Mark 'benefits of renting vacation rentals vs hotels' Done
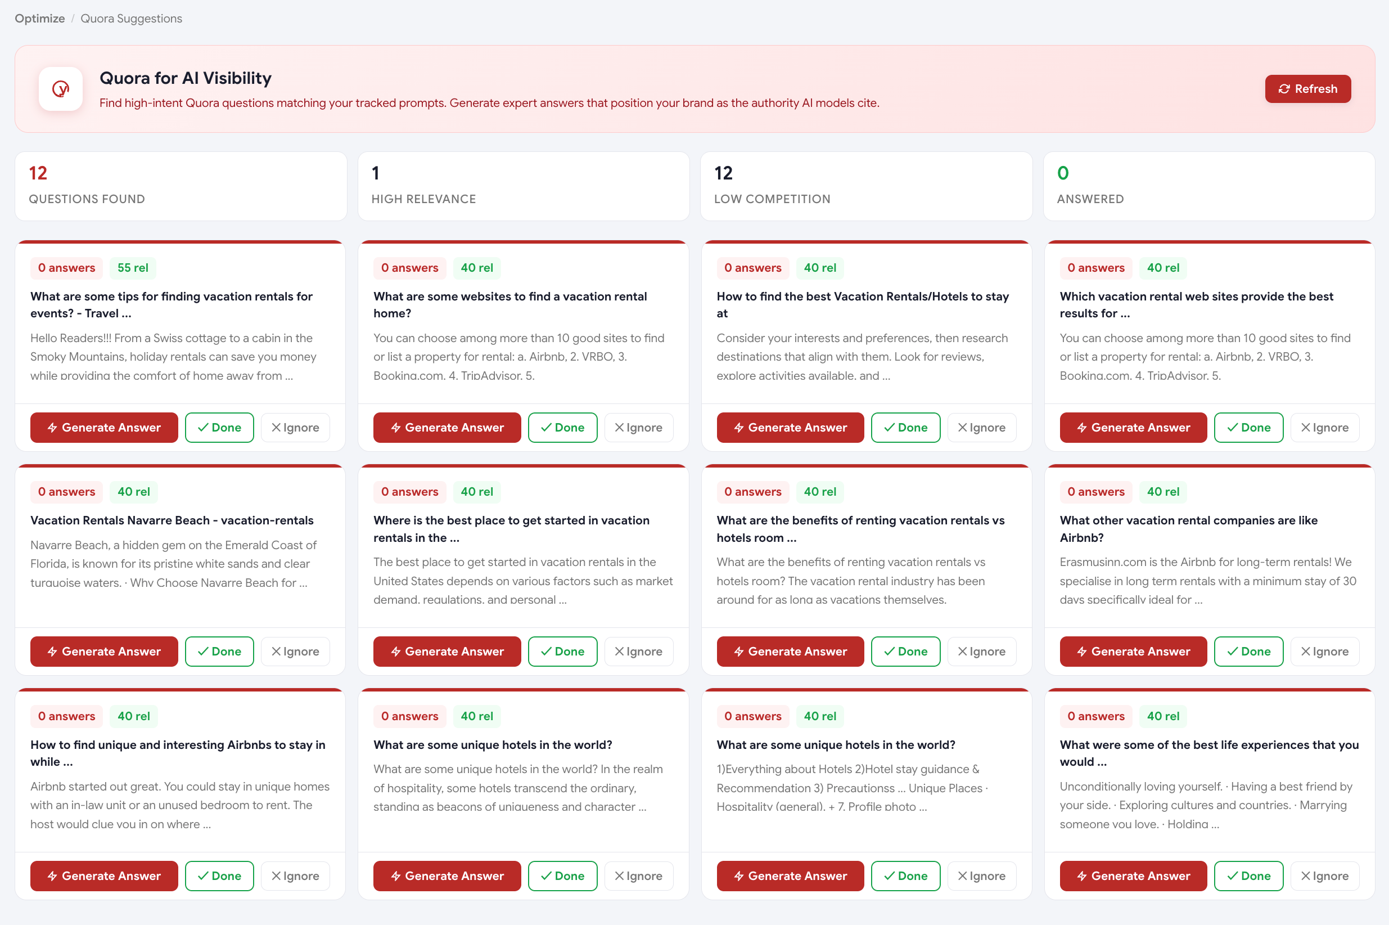Screen dimensions: 1389x925 point(905,652)
